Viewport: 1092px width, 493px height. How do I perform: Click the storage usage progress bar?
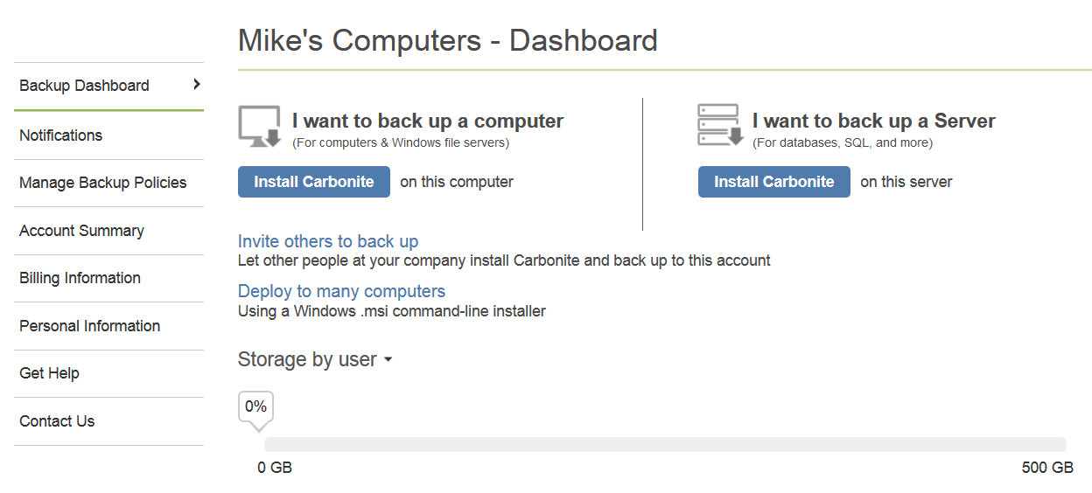[x=665, y=444]
